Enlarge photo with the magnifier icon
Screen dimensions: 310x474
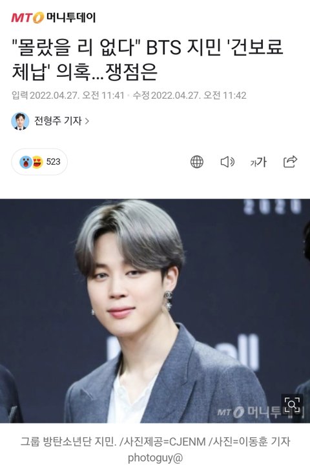coord(292,404)
